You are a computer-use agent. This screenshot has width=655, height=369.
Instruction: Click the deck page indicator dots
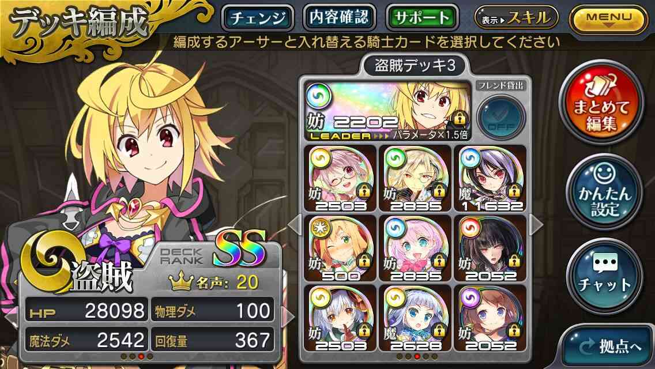point(416,356)
